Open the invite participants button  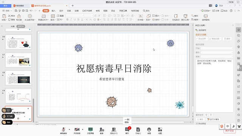pyautogui.click(x=102, y=130)
